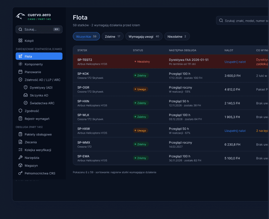Open Pakiety obsługowe page
Image resolution: width=269 pixels, height=219 pixels.
(39, 134)
